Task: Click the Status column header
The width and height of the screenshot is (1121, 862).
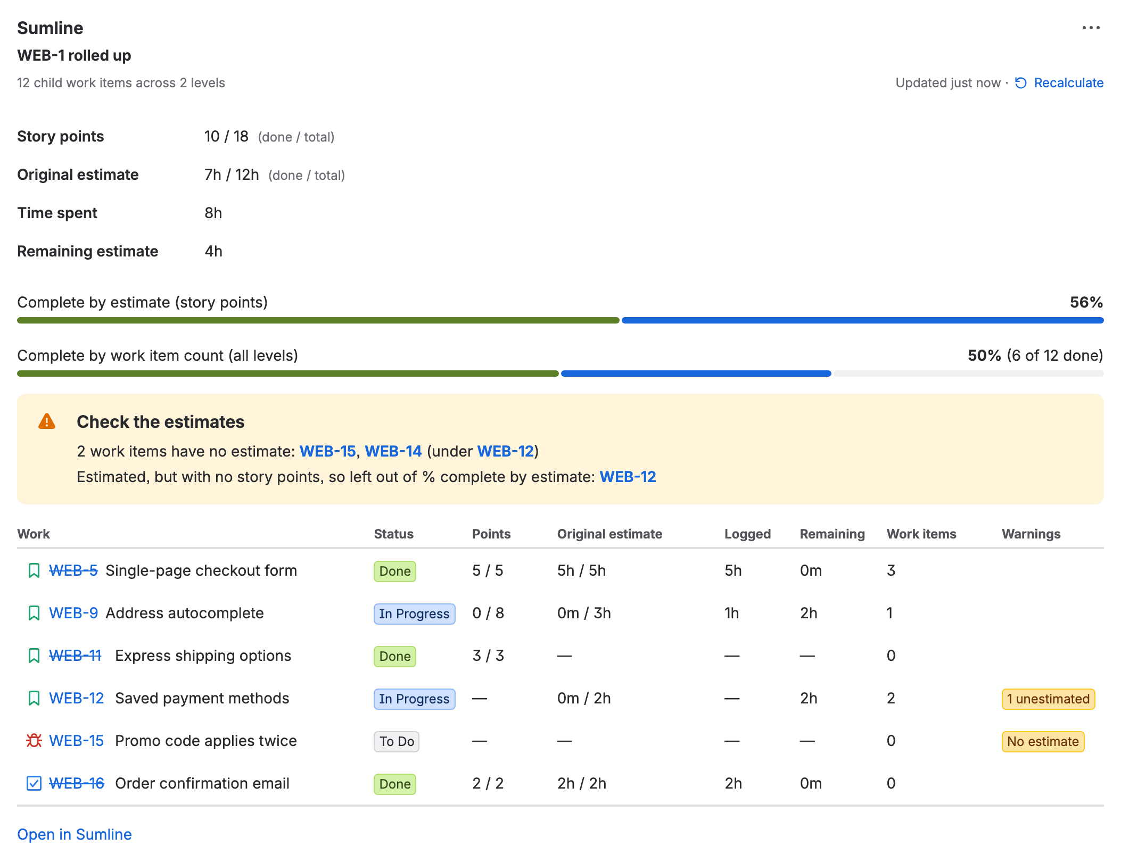Action: pos(394,534)
